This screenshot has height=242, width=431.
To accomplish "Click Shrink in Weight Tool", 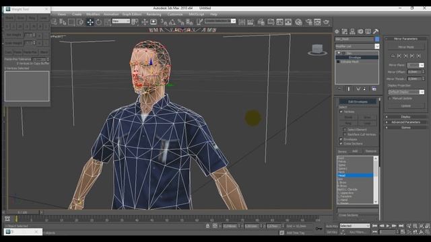I will tap(9, 18).
